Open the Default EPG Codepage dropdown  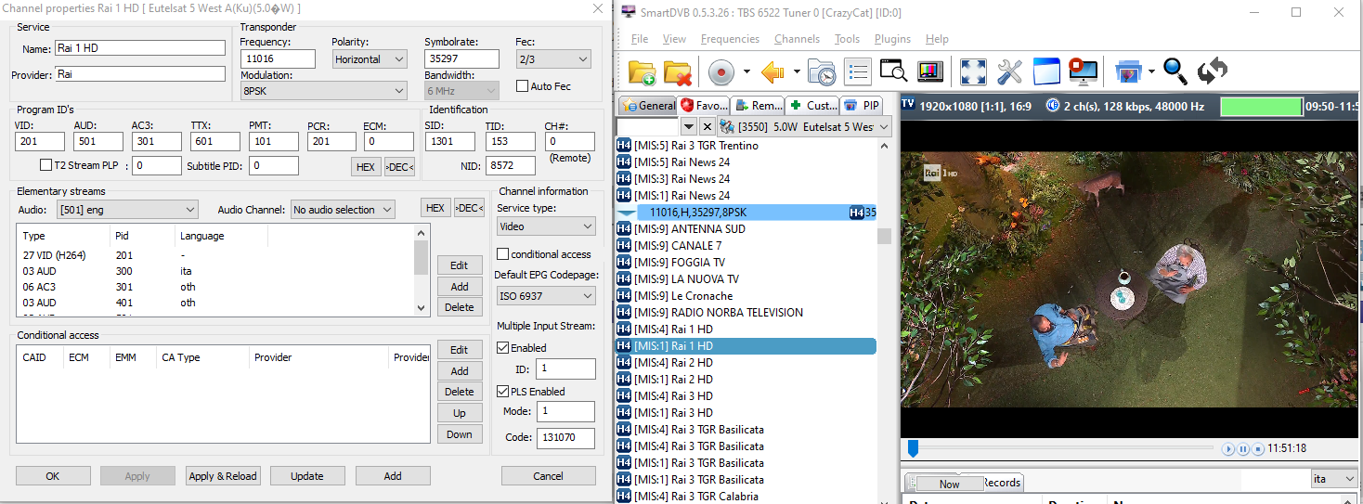[546, 296]
